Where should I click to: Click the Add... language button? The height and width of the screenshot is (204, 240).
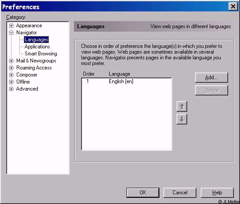(211, 78)
